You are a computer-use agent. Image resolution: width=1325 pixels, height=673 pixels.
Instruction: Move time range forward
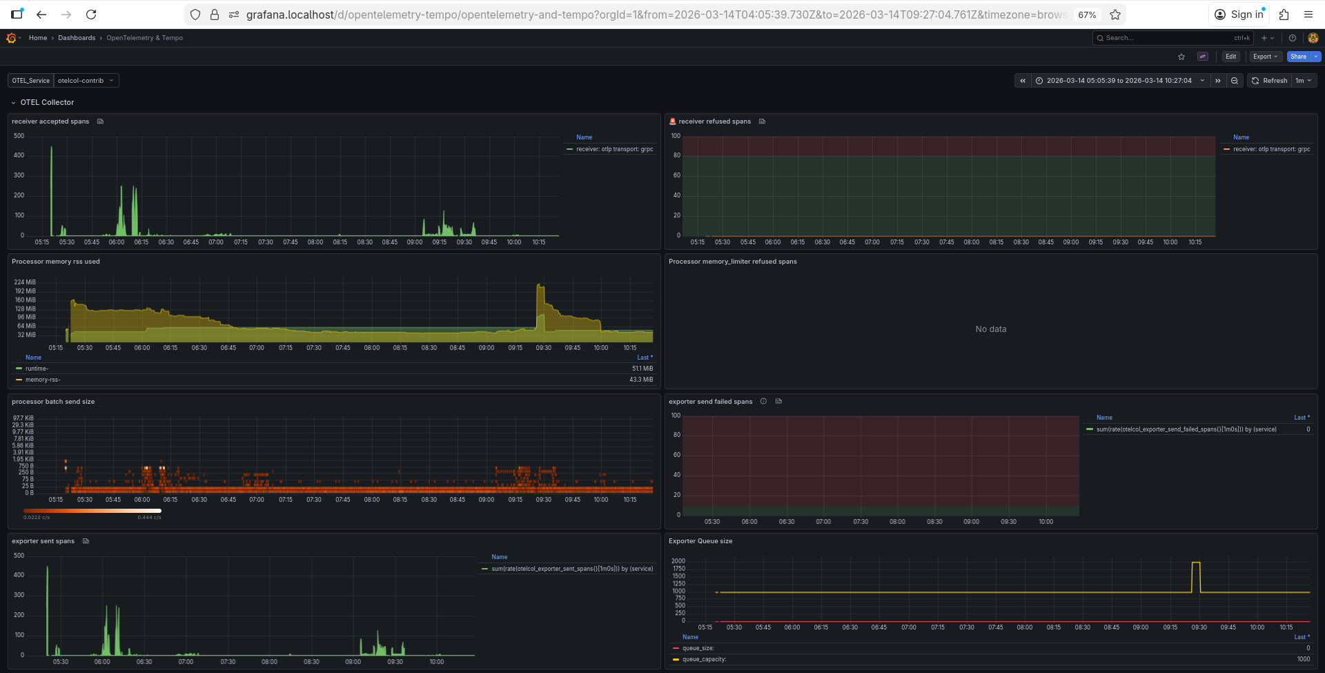1218,81
